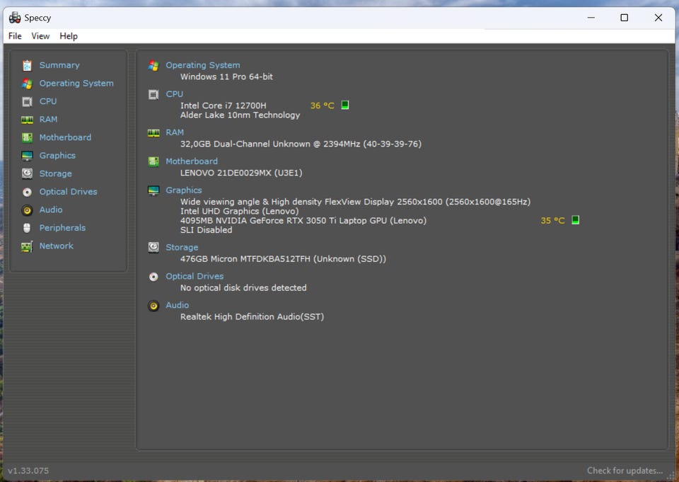This screenshot has width=679, height=482.
Task: Click the green CPU temperature indicator icon
Action: 344,105
